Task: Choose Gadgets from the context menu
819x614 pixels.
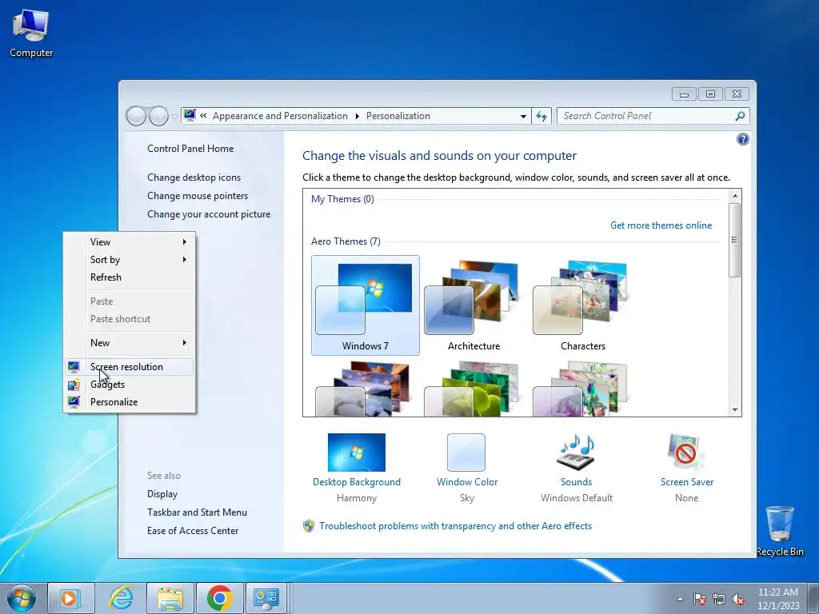Action: coord(130,385)
